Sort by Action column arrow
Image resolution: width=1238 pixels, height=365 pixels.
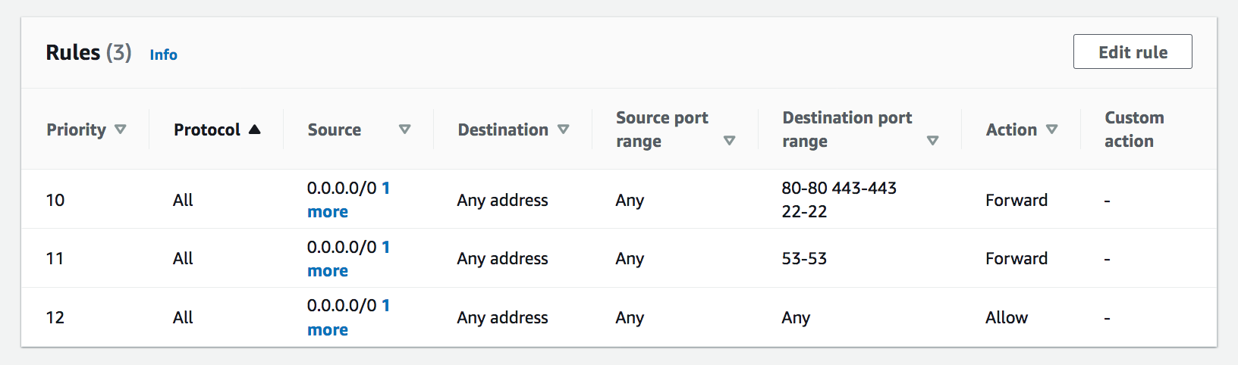click(x=1051, y=129)
